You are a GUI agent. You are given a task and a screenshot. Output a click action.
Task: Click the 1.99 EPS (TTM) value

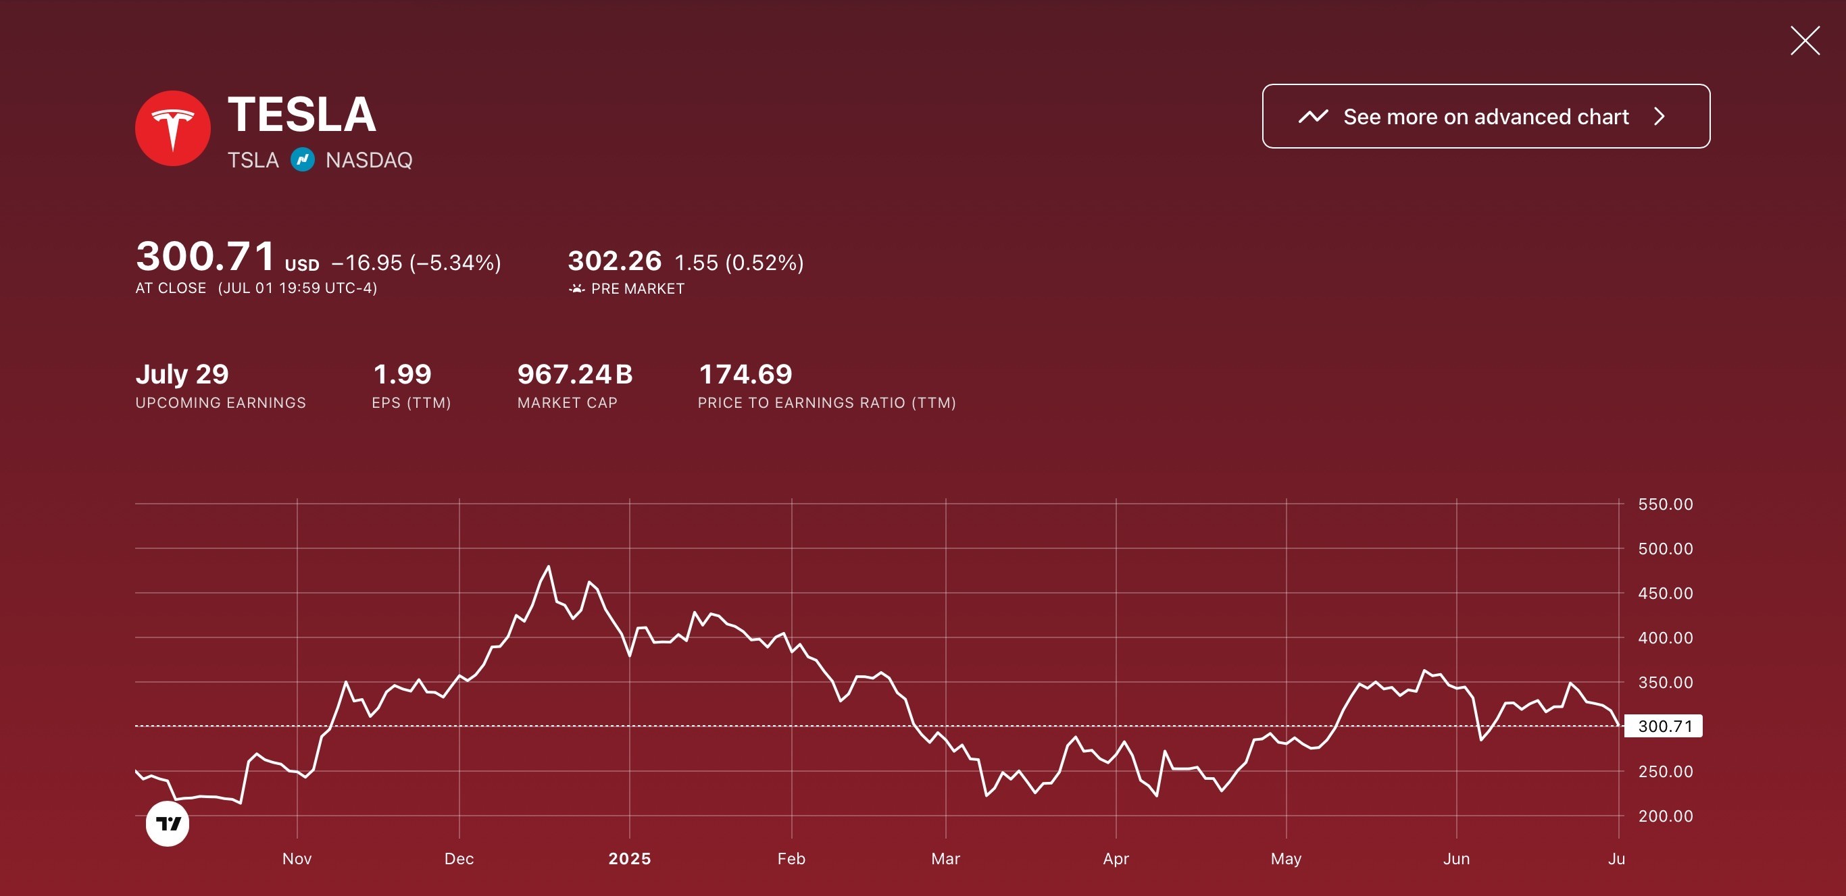pyautogui.click(x=402, y=374)
